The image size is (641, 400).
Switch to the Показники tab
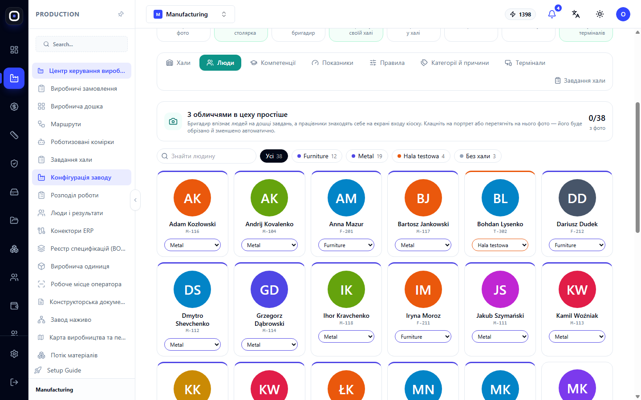333,63
